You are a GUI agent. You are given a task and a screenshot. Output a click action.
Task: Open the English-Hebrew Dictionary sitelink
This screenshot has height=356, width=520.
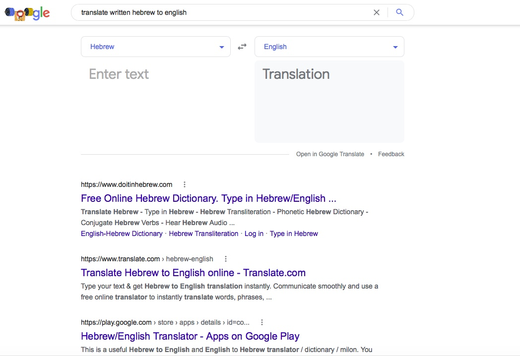[122, 234]
